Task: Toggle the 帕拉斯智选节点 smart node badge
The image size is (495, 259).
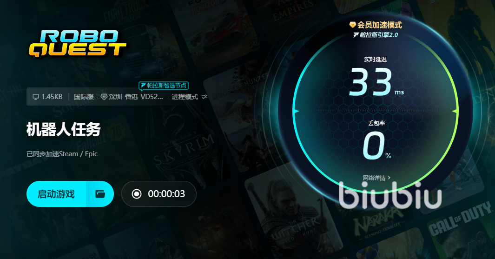Action: [164, 86]
